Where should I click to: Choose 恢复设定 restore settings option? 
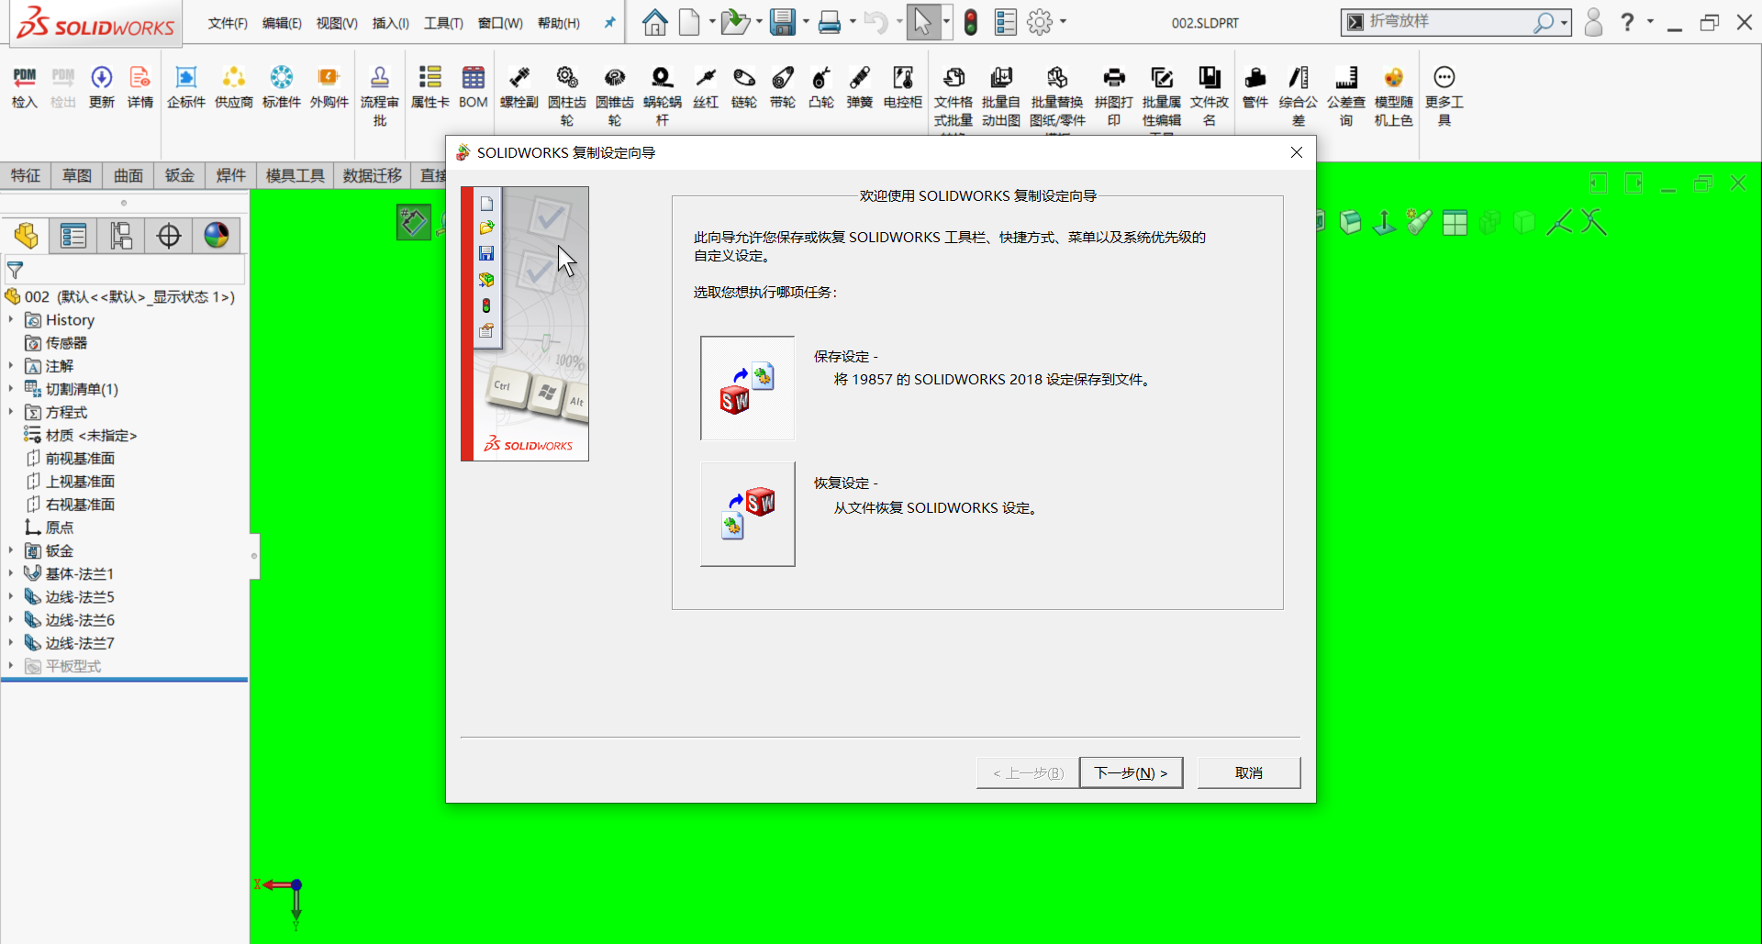tap(748, 514)
